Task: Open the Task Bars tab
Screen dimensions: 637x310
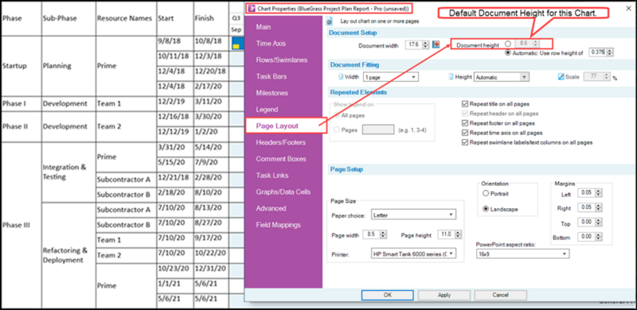Action: pos(271,76)
